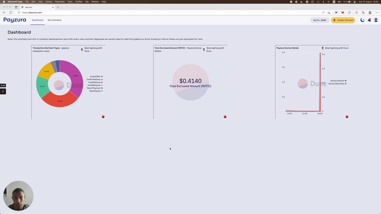Click the $0.4140 escrowed amount value
381x214 pixels.
click(x=190, y=81)
